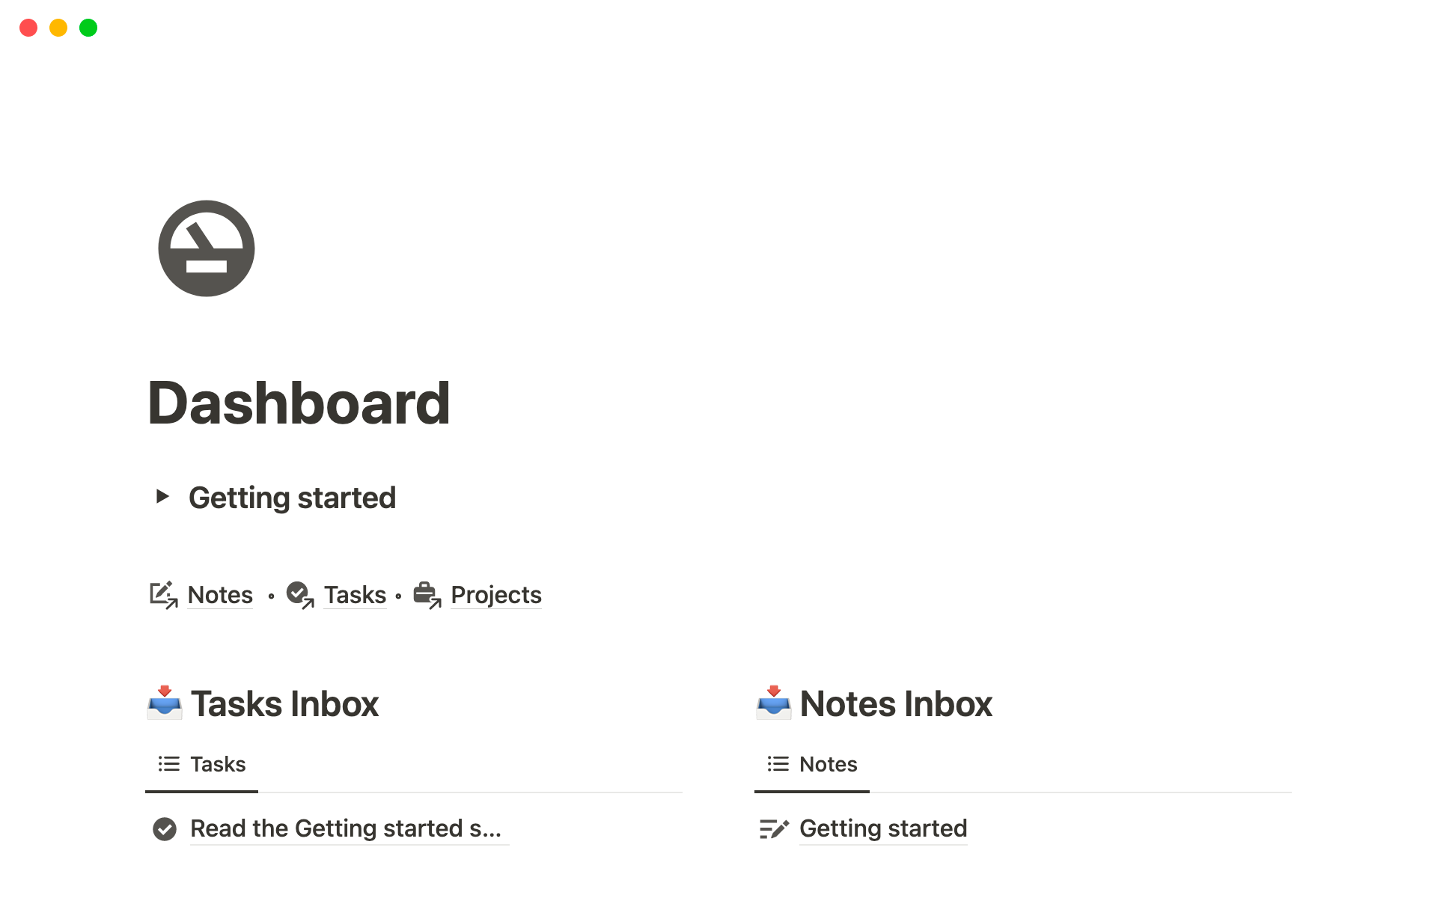Click the green macOS fullscreen button
The width and height of the screenshot is (1437, 898).
(x=88, y=28)
